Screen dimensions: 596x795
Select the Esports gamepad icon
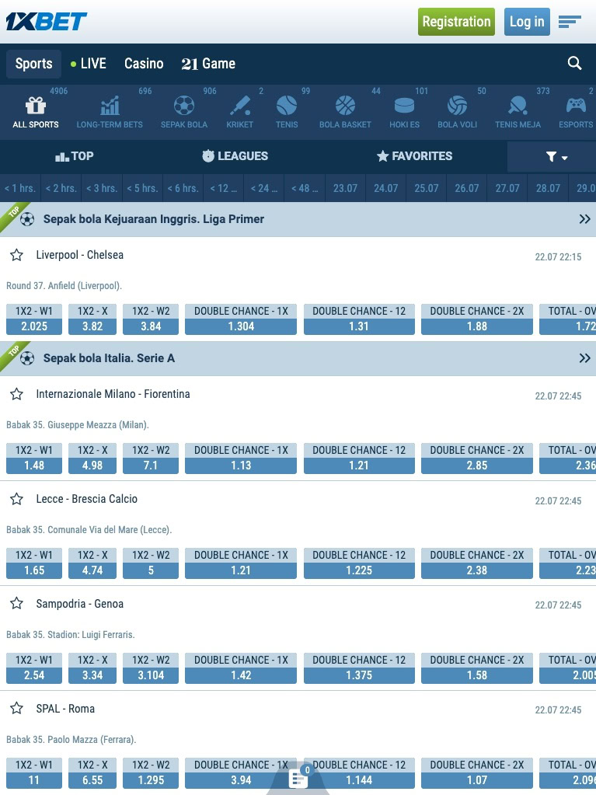576,106
